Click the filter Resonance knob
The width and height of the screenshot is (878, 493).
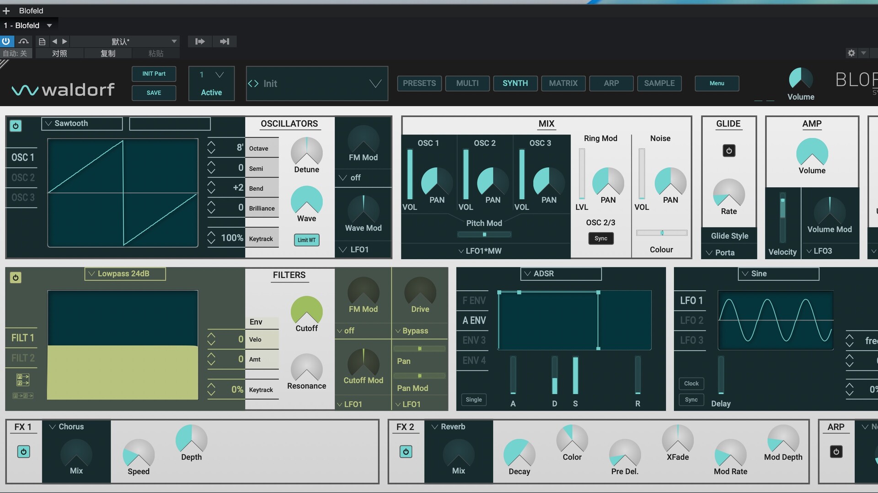point(306,368)
